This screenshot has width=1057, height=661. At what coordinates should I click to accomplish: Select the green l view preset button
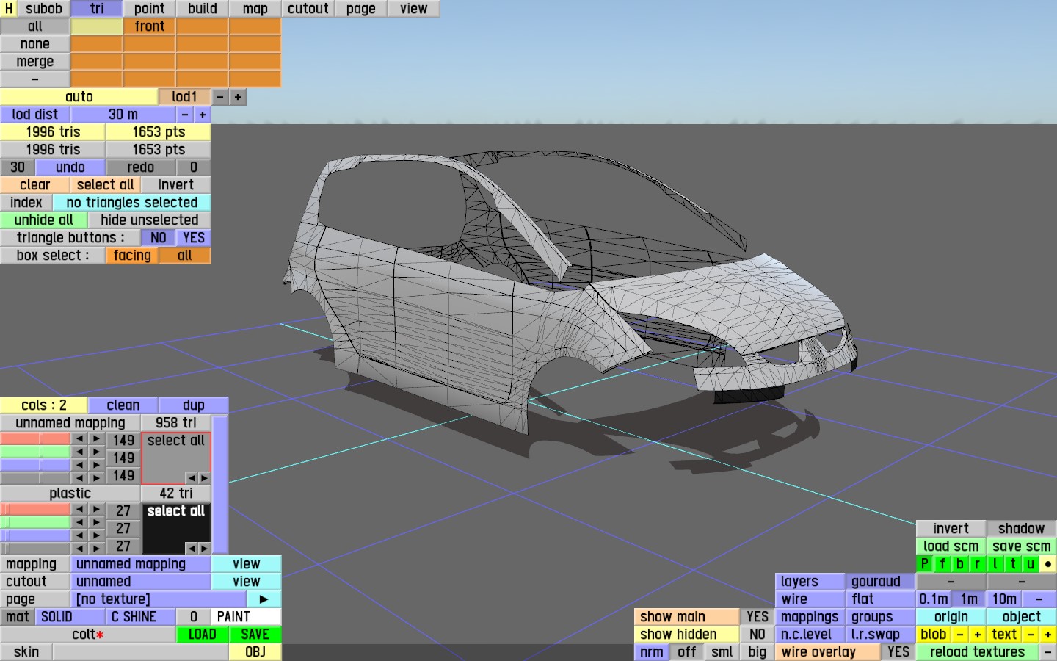click(x=995, y=564)
